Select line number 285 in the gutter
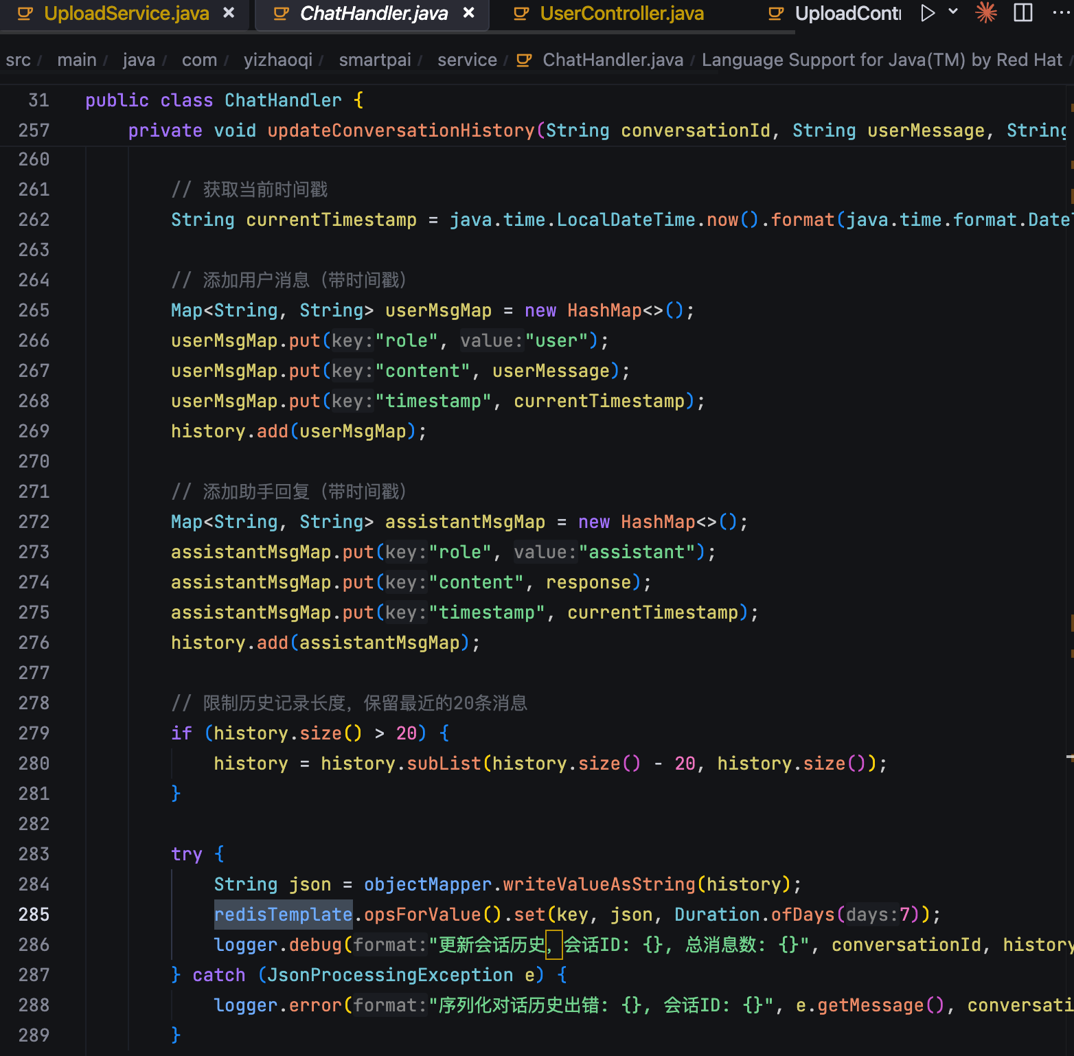 click(x=34, y=915)
